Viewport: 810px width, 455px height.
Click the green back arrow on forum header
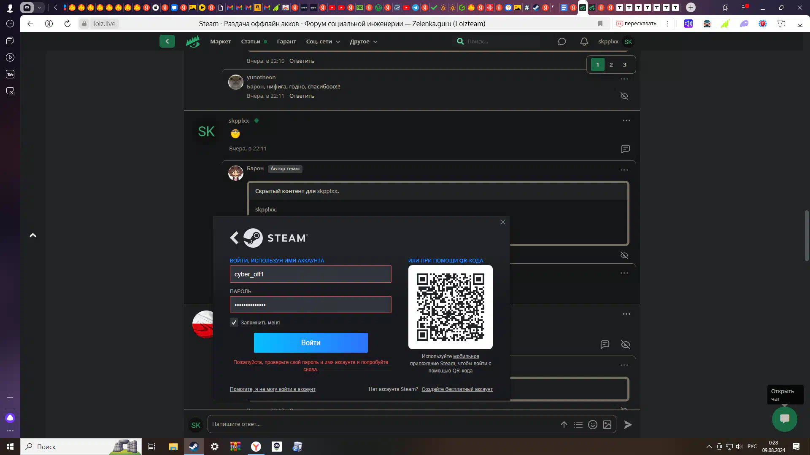coord(167,41)
